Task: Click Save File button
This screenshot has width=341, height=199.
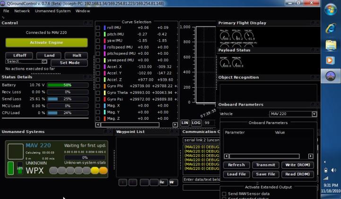Action: point(265,174)
